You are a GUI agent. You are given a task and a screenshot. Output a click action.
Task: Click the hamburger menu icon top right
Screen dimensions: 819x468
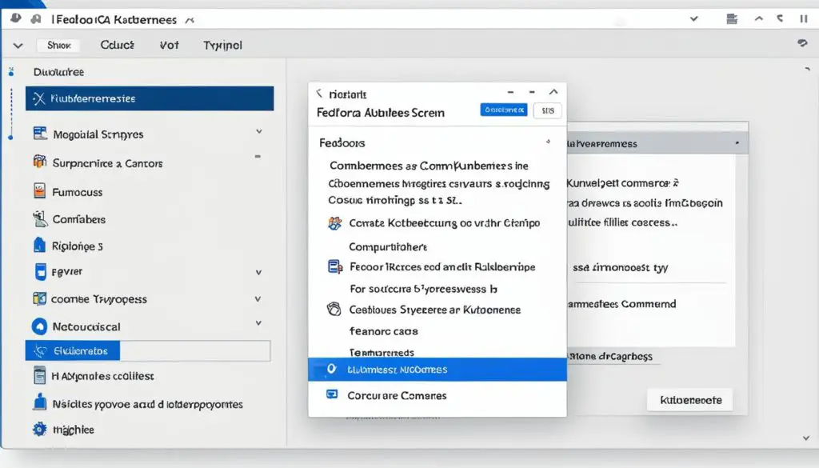click(731, 17)
